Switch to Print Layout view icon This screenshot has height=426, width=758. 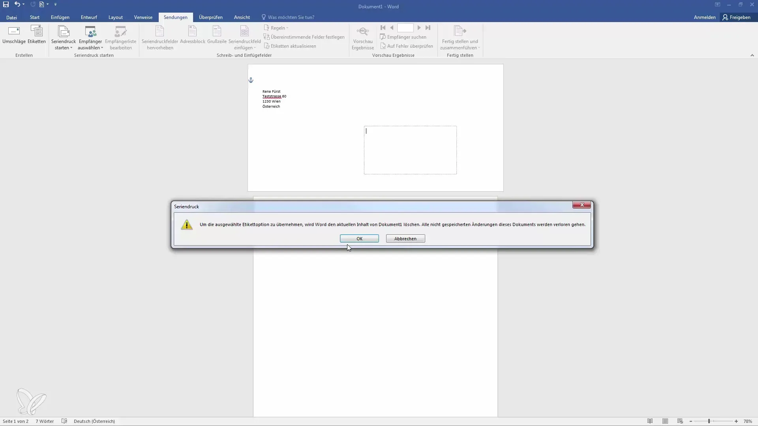(x=665, y=421)
